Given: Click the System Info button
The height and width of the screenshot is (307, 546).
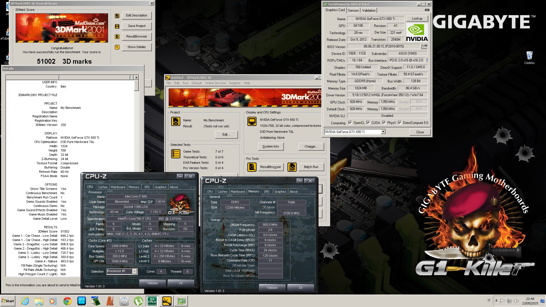Looking at the screenshot, I should click(271, 147).
